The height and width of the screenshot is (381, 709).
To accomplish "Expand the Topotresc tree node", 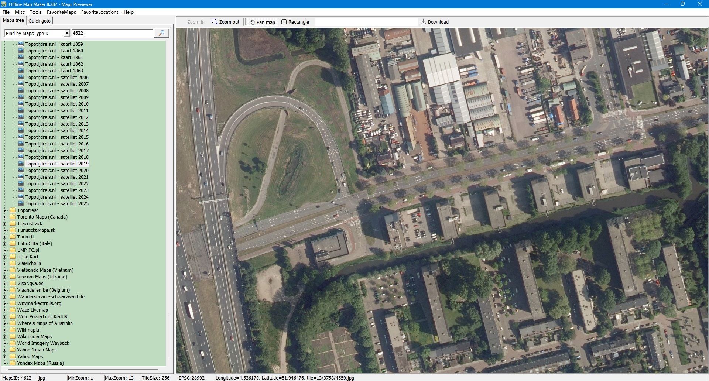I will coord(5,210).
